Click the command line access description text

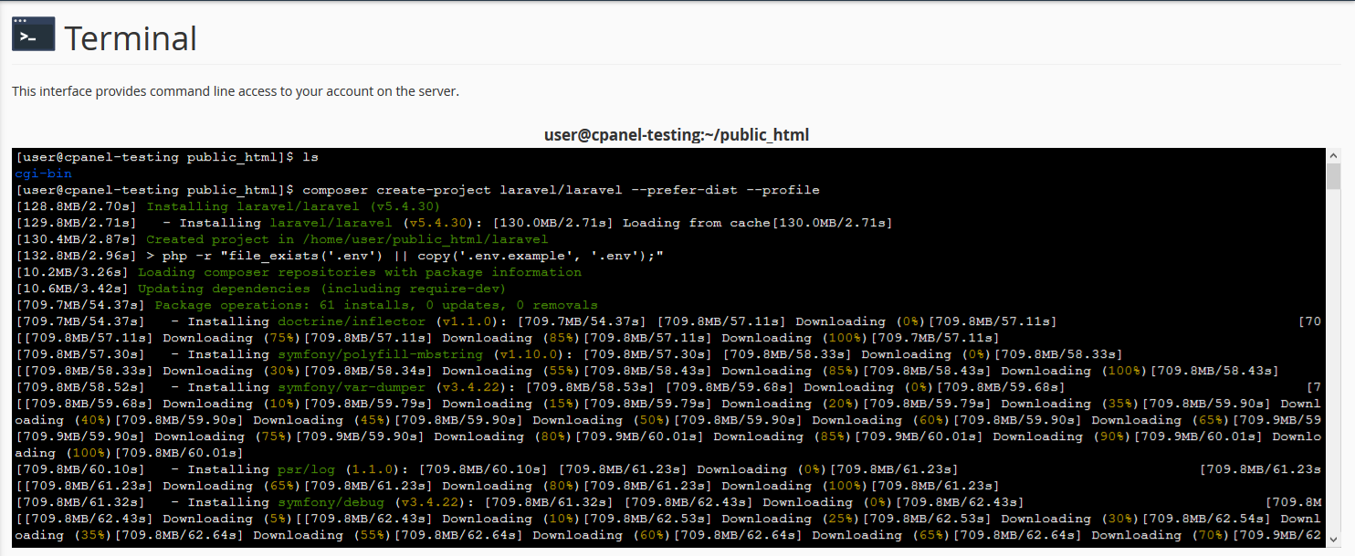pos(236,91)
